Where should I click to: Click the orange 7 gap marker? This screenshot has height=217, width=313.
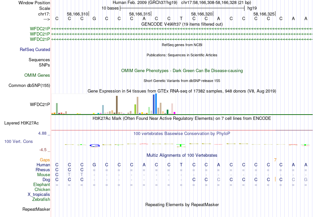pos(275,160)
